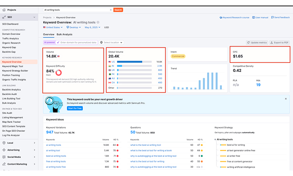Click the location pin icon in Select location

(x=101, y=43)
